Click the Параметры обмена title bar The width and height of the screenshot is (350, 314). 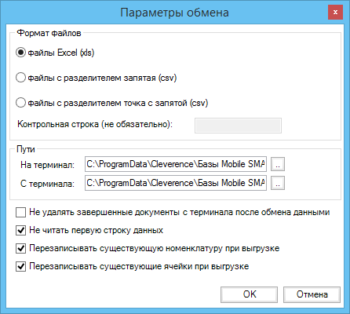pyautogui.click(x=174, y=13)
